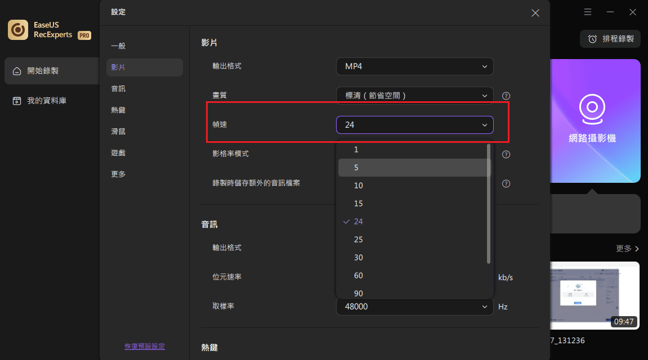
Task: Click the 更多 link with arrow
Action: tap(628, 249)
